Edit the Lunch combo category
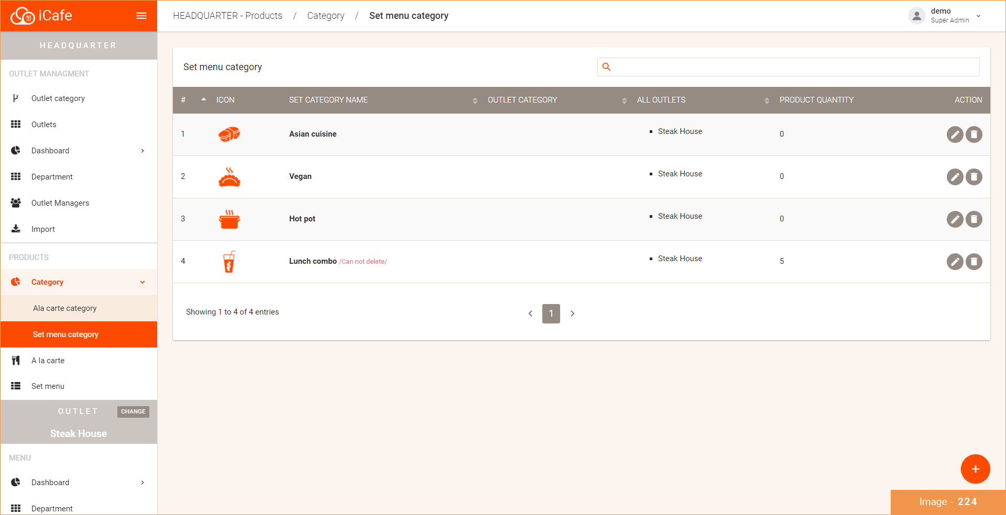The width and height of the screenshot is (1006, 515). (955, 262)
